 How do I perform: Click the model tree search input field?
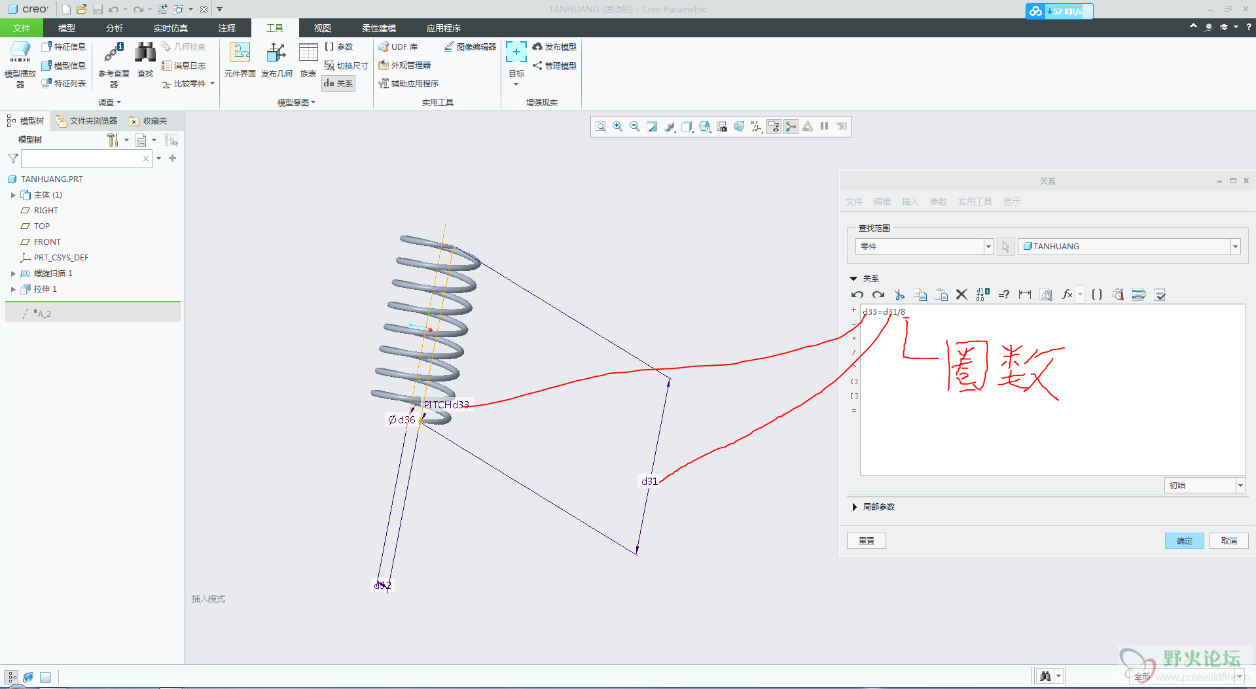[x=86, y=158]
